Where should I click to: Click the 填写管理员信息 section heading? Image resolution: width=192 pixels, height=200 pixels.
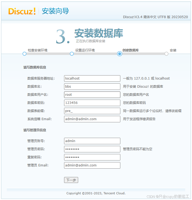point(35,130)
